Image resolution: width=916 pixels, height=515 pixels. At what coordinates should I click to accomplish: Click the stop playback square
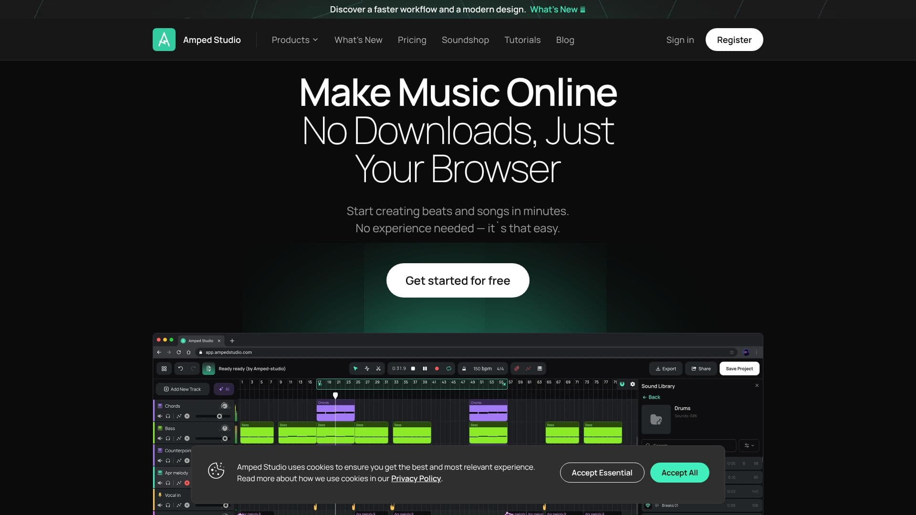click(413, 369)
